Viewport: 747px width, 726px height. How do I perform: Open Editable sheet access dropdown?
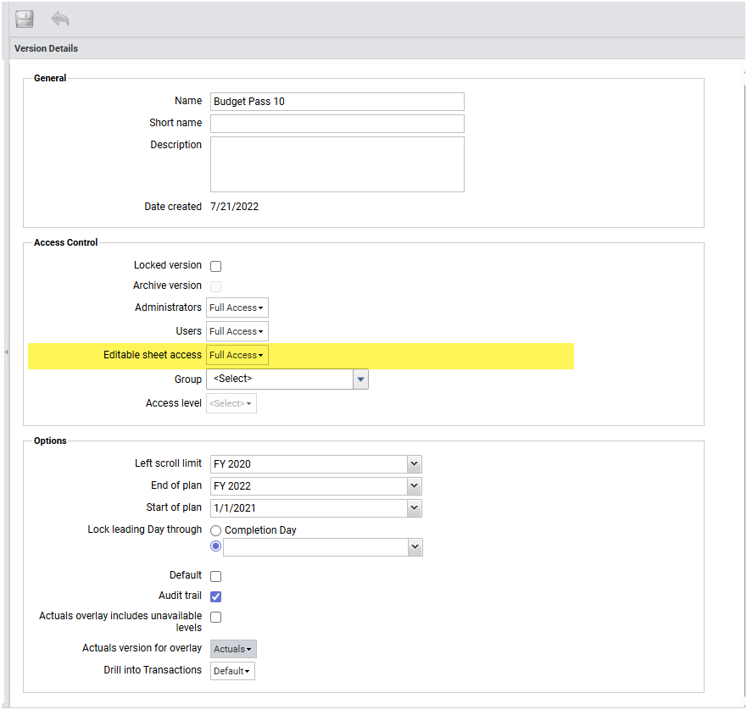[237, 355]
